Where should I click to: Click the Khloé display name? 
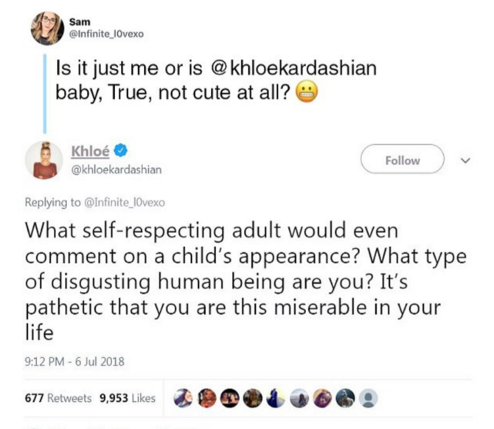(x=91, y=151)
